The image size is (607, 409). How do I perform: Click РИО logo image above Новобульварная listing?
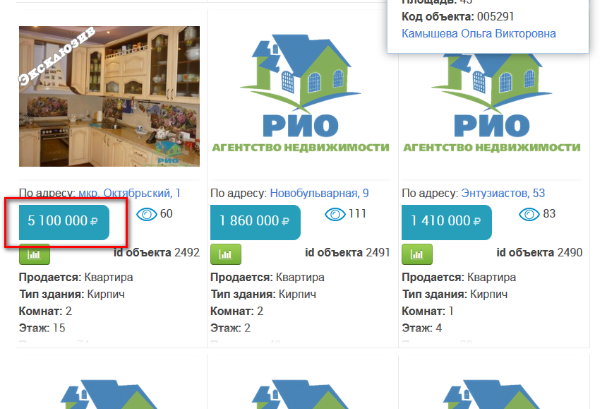(301, 93)
